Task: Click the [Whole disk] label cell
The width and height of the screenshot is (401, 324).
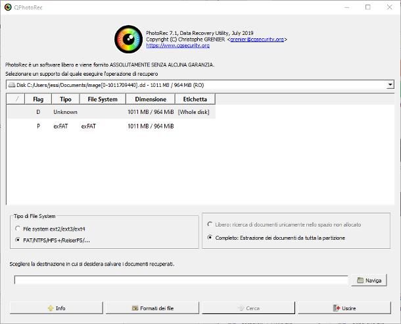Action: (x=193, y=112)
